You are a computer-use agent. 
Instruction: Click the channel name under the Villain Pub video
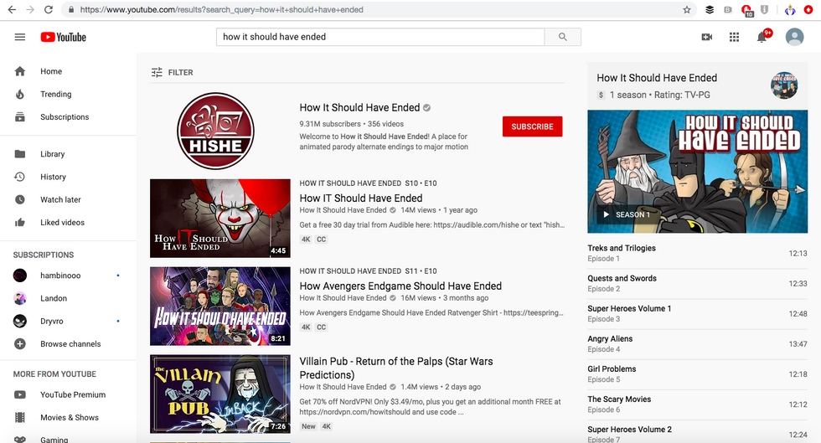click(x=343, y=387)
